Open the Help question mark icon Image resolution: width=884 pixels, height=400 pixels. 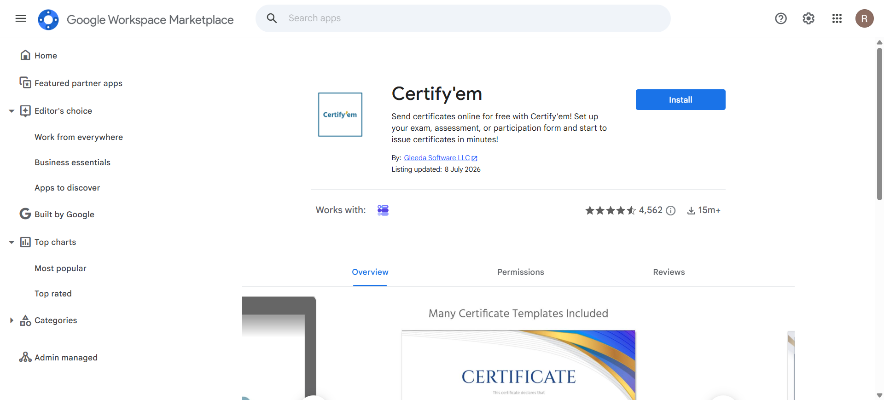click(781, 18)
